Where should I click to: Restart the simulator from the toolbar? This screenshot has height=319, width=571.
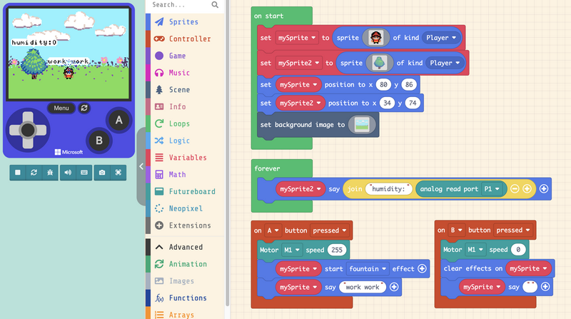(34, 172)
